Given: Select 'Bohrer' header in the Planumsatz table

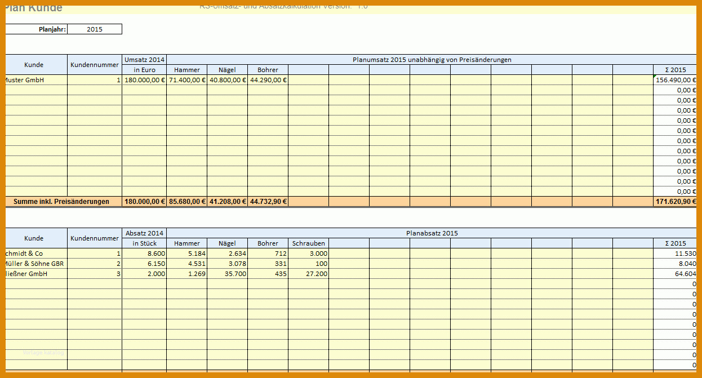Looking at the screenshot, I should coord(268,69).
